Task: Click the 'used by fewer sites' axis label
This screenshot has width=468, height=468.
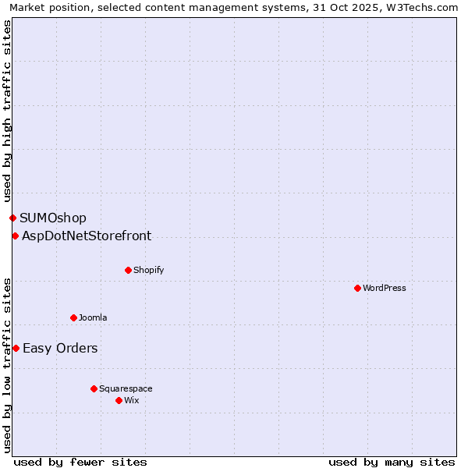Action: pos(80,462)
